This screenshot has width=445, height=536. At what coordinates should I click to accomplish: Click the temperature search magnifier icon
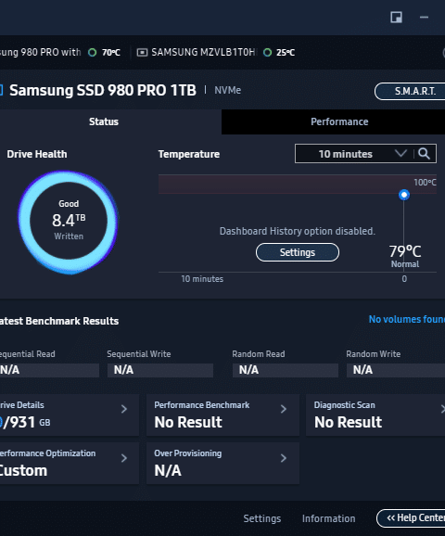tap(424, 154)
